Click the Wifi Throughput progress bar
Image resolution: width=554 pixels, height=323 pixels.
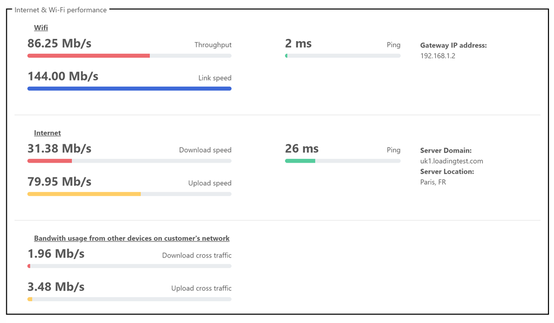click(x=129, y=55)
